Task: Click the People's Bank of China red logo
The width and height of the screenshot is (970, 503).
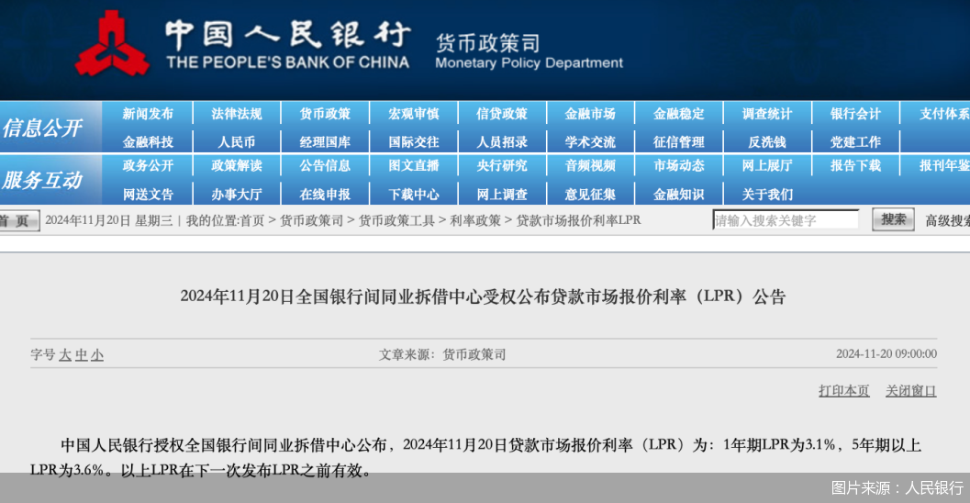Action: [x=112, y=43]
